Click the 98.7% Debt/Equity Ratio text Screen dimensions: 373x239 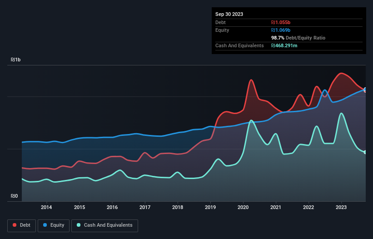coord(298,38)
